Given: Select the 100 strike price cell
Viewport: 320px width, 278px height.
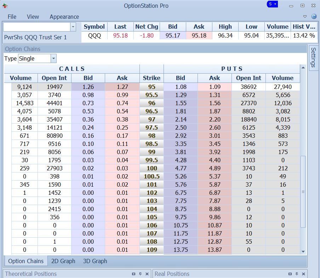Looking at the screenshot, I should pos(152,168).
